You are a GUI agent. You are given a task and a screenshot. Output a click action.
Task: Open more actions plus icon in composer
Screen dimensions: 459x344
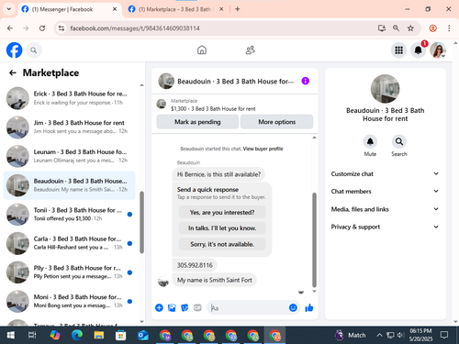pos(159,307)
